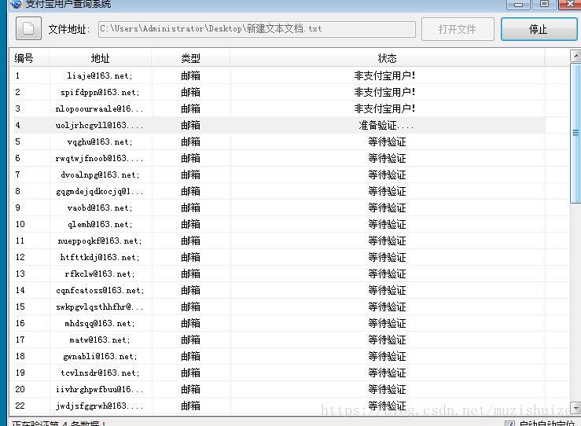Sort by the 地址 column header
581x426 pixels.
coord(100,58)
